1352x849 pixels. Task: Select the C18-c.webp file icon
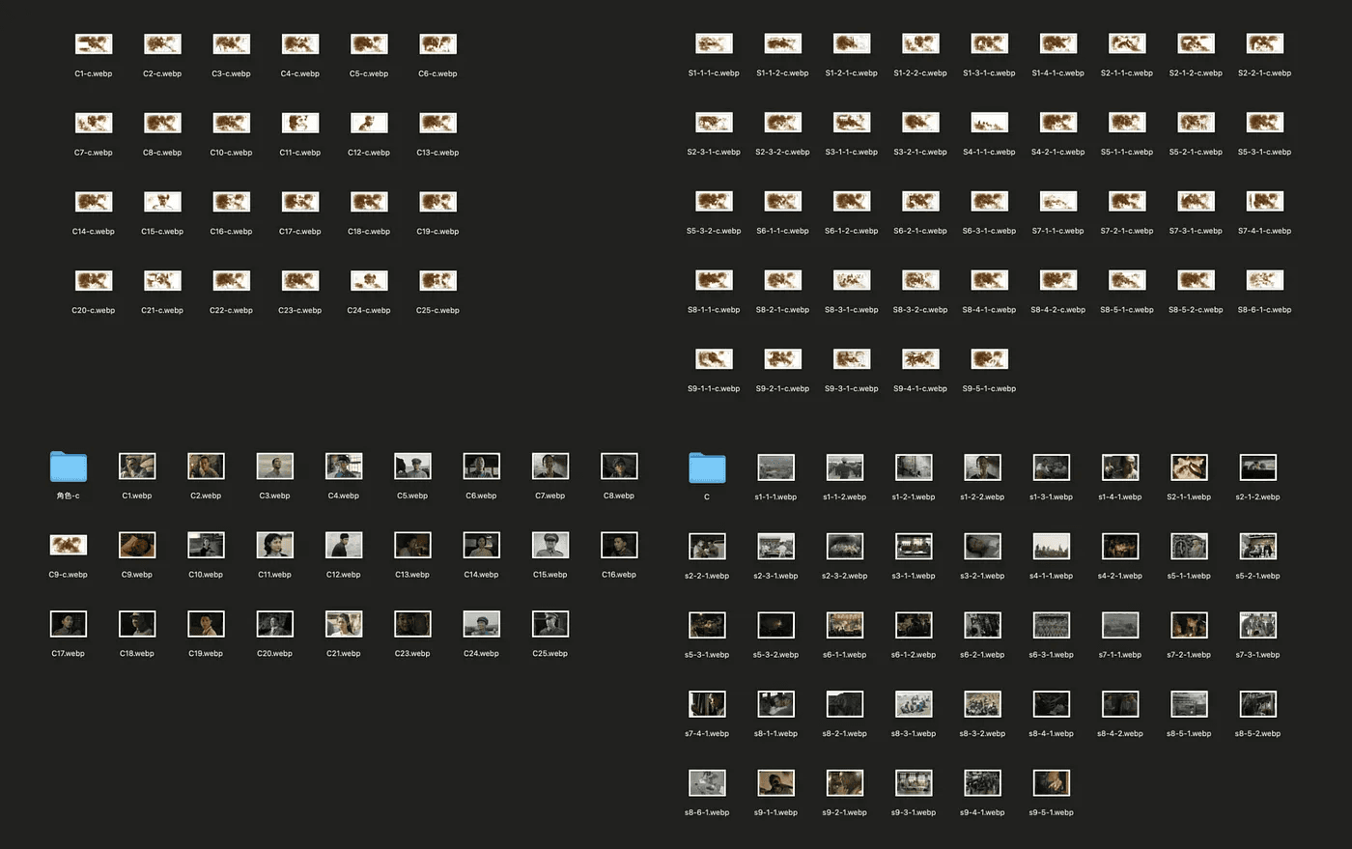pyautogui.click(x=369, y=202)
